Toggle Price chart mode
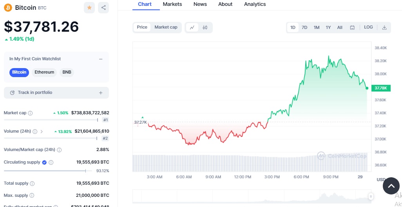Image resolution: width=402 pixels, height=207 pixels. (x=142, y=27)
